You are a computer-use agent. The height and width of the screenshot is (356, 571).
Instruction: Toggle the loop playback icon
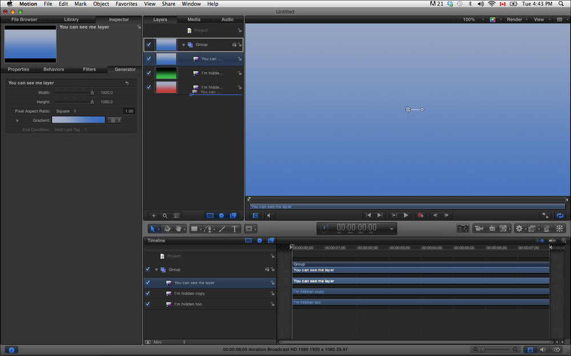[560, 215]
